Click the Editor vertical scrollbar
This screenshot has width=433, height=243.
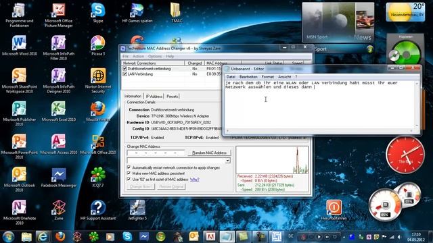pyautogui.click(x=417, y=105)
